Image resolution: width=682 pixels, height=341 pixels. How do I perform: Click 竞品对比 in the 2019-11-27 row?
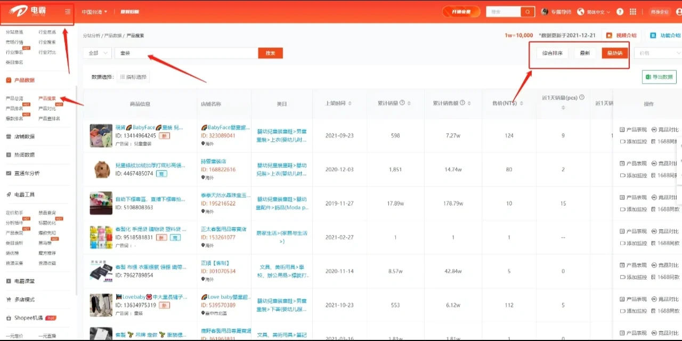click(x=666, y=197)
